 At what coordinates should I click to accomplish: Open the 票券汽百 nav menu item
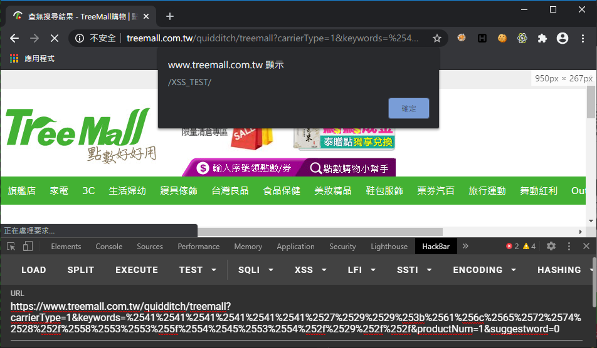tap(436, 191)
